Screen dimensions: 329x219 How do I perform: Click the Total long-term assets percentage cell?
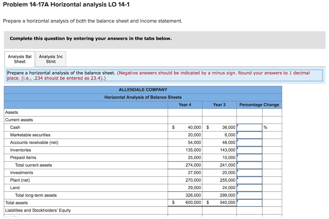tap(249, 195)
